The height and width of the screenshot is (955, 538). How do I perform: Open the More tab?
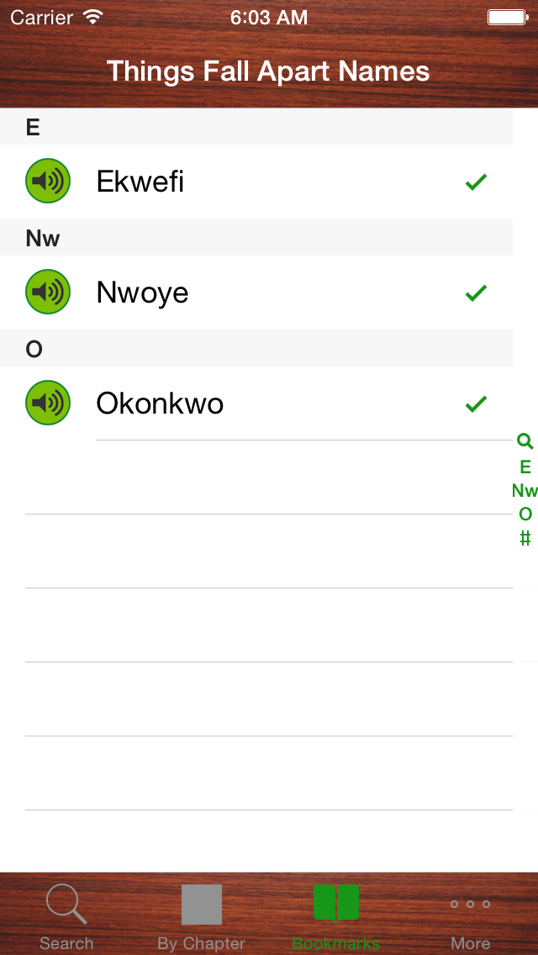pos(470,915)
